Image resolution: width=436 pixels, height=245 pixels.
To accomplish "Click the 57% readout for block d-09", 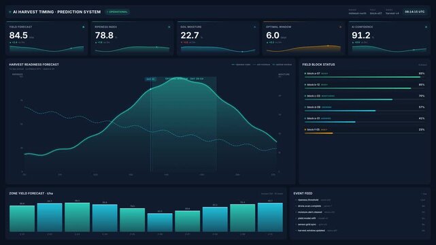I will coord(422,107).
